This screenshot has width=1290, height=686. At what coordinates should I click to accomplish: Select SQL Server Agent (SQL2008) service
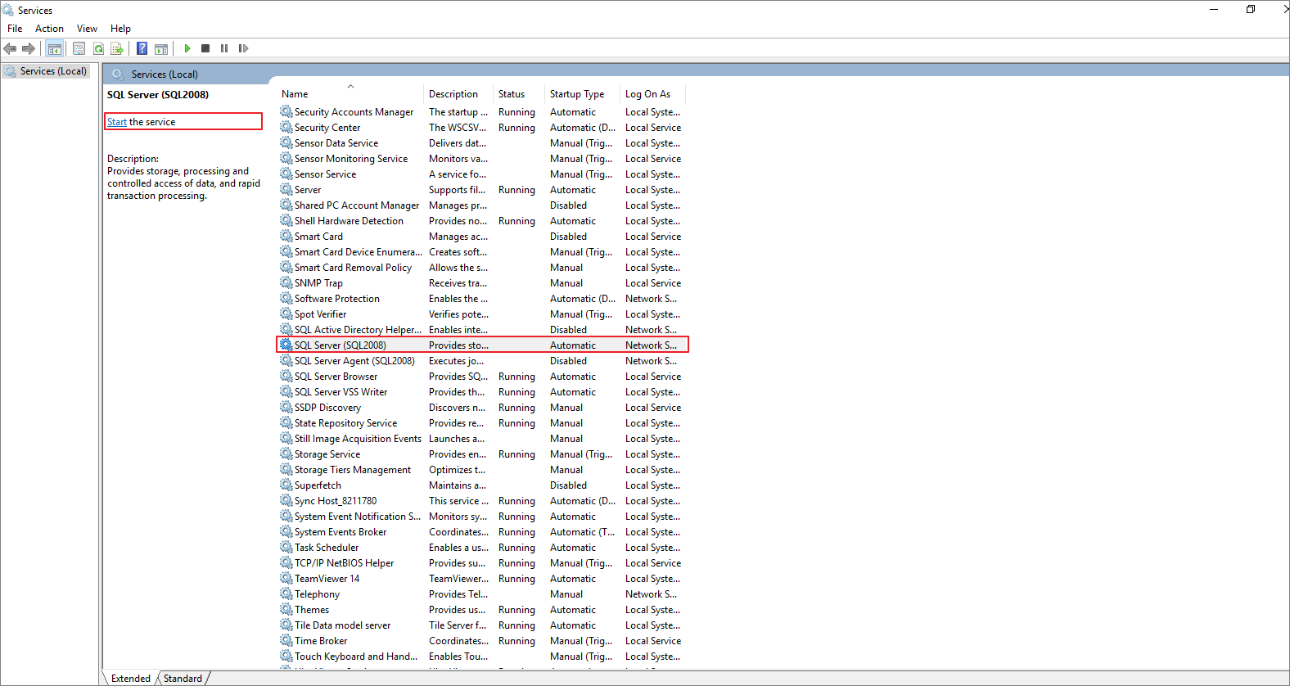coord(354,361)
